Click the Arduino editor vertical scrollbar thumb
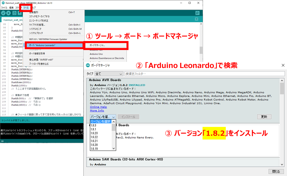The width and height of the screenshot is (287, 176). pos(201,50)
